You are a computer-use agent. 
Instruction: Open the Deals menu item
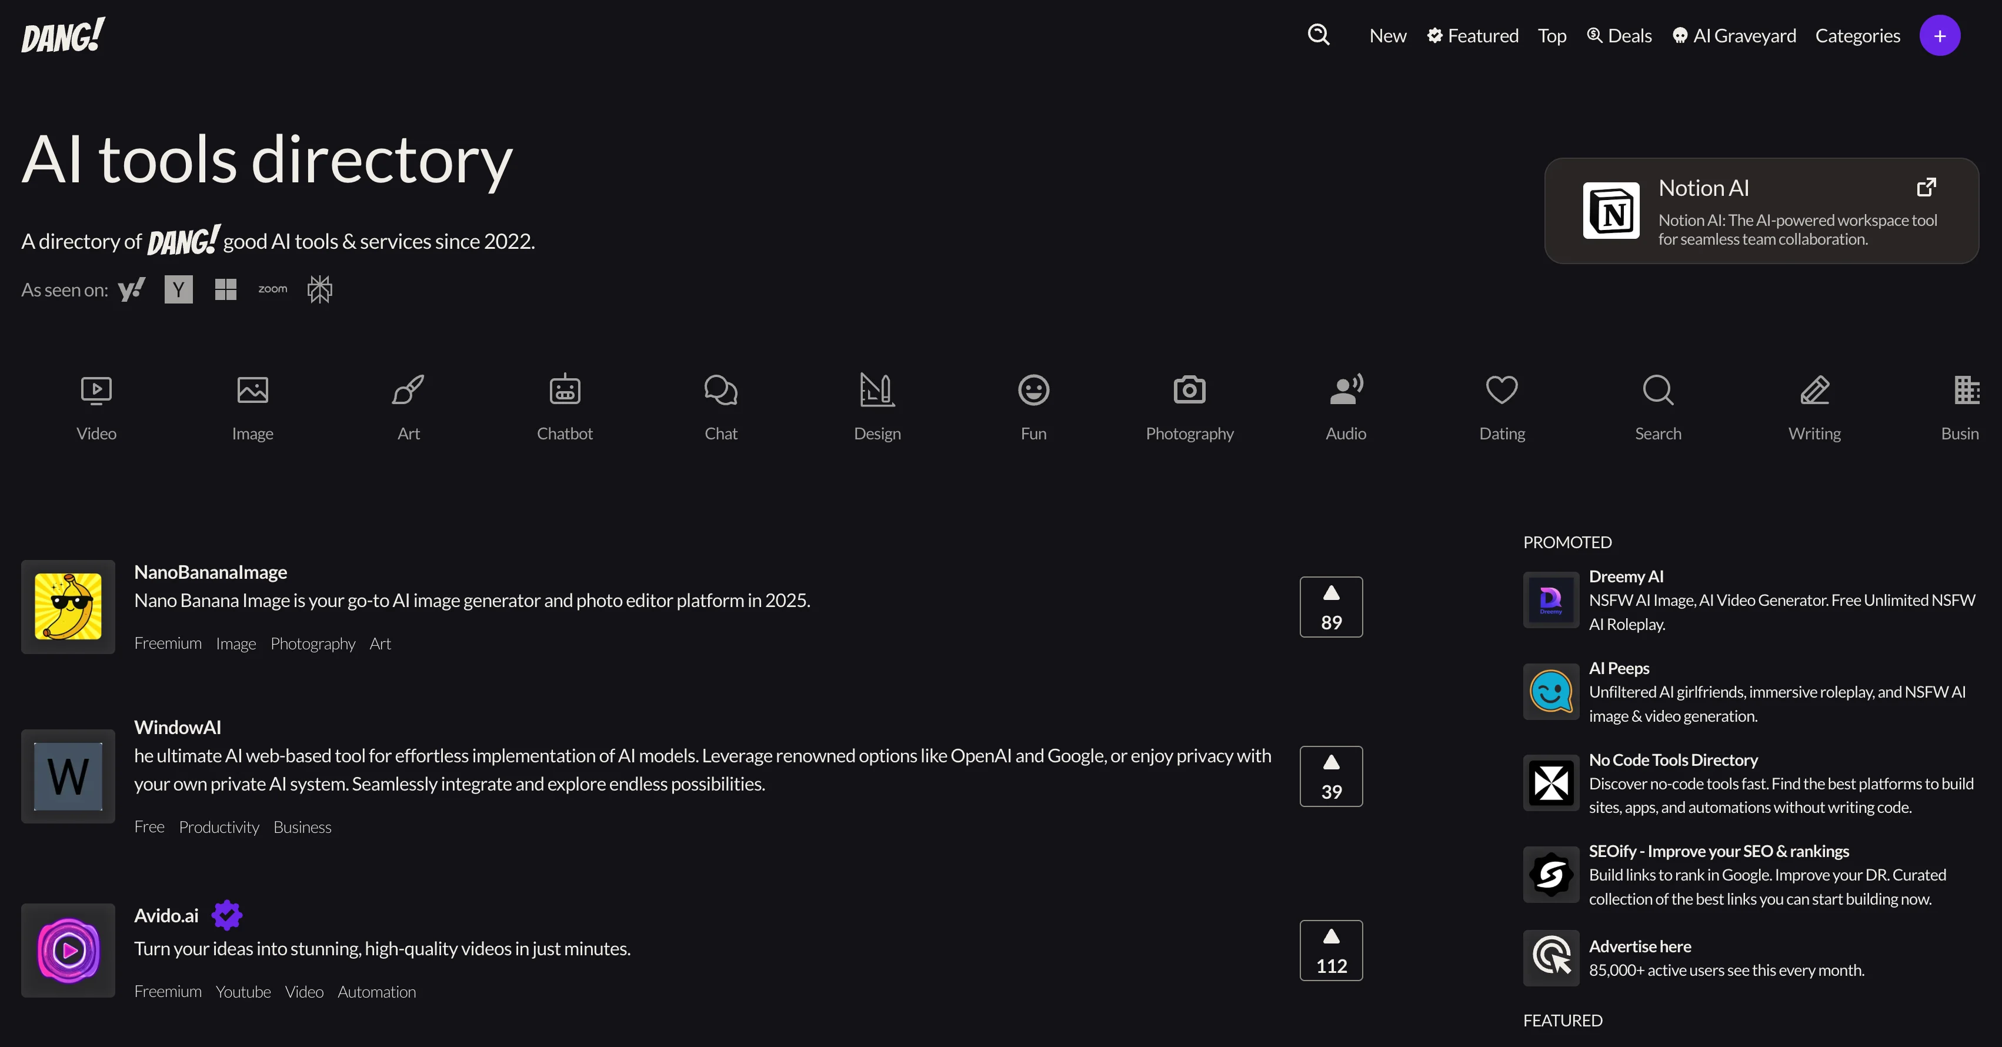tap(1619, 36)
